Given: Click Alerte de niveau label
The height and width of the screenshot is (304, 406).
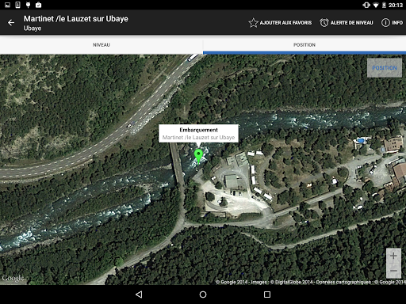Looking at the screenshot, I should click(352, 23).
